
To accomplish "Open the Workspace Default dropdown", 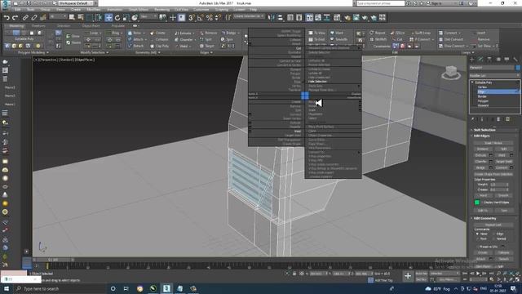I will (75, 3).
